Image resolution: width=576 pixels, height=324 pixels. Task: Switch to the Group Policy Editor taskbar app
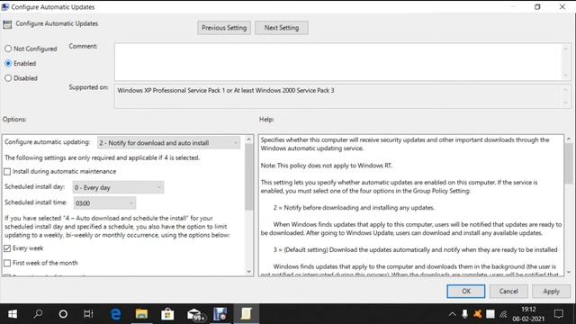(220, 314)
